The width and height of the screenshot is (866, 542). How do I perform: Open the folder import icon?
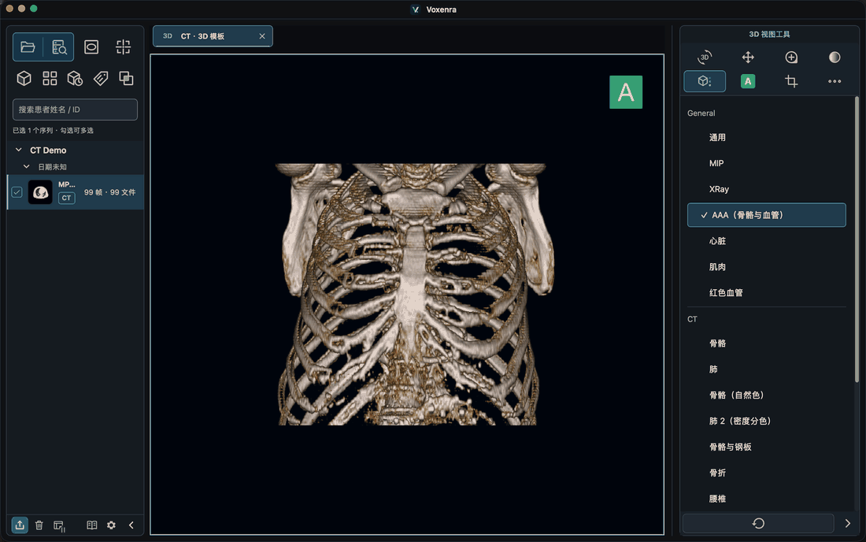pyautogui.click(x=28, y=47)
